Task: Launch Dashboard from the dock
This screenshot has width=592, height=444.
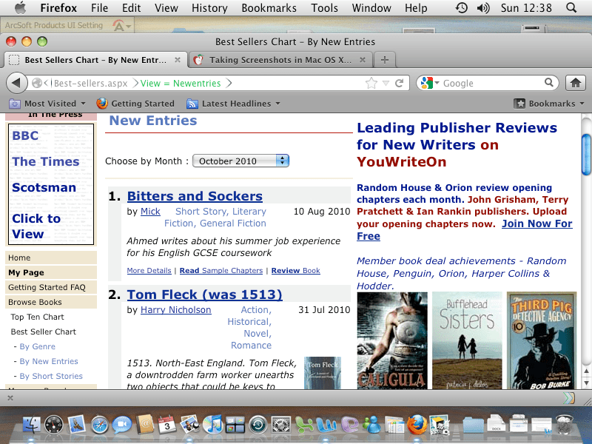Action: point(54,424)
